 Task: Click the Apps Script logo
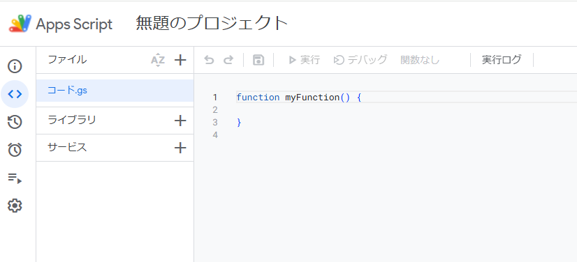(61, 24)
